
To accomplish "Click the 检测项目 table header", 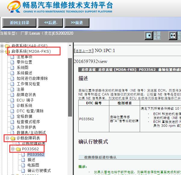I will [125, 103].
